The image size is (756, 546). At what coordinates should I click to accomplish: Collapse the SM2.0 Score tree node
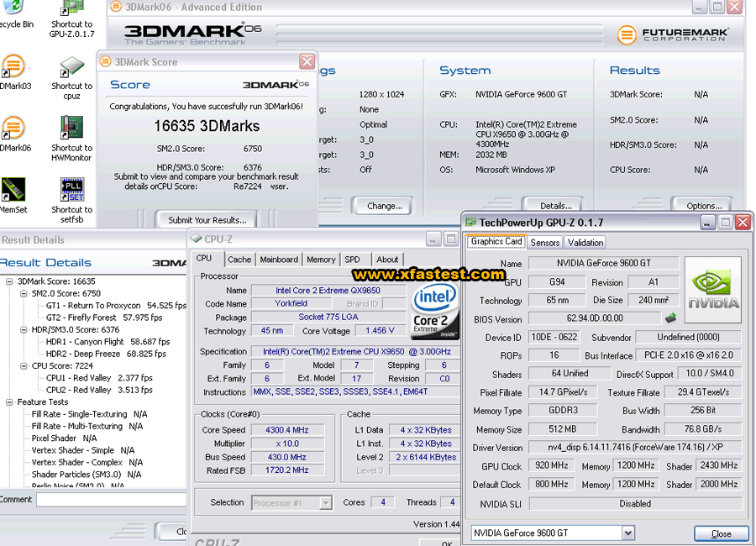pos(24,293)
